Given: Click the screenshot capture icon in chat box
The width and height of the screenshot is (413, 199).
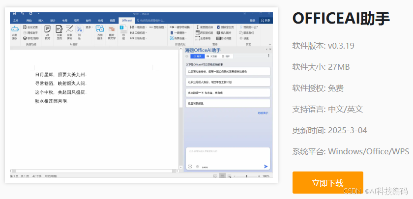Looking at the screenshot, I should pos(190,167).
